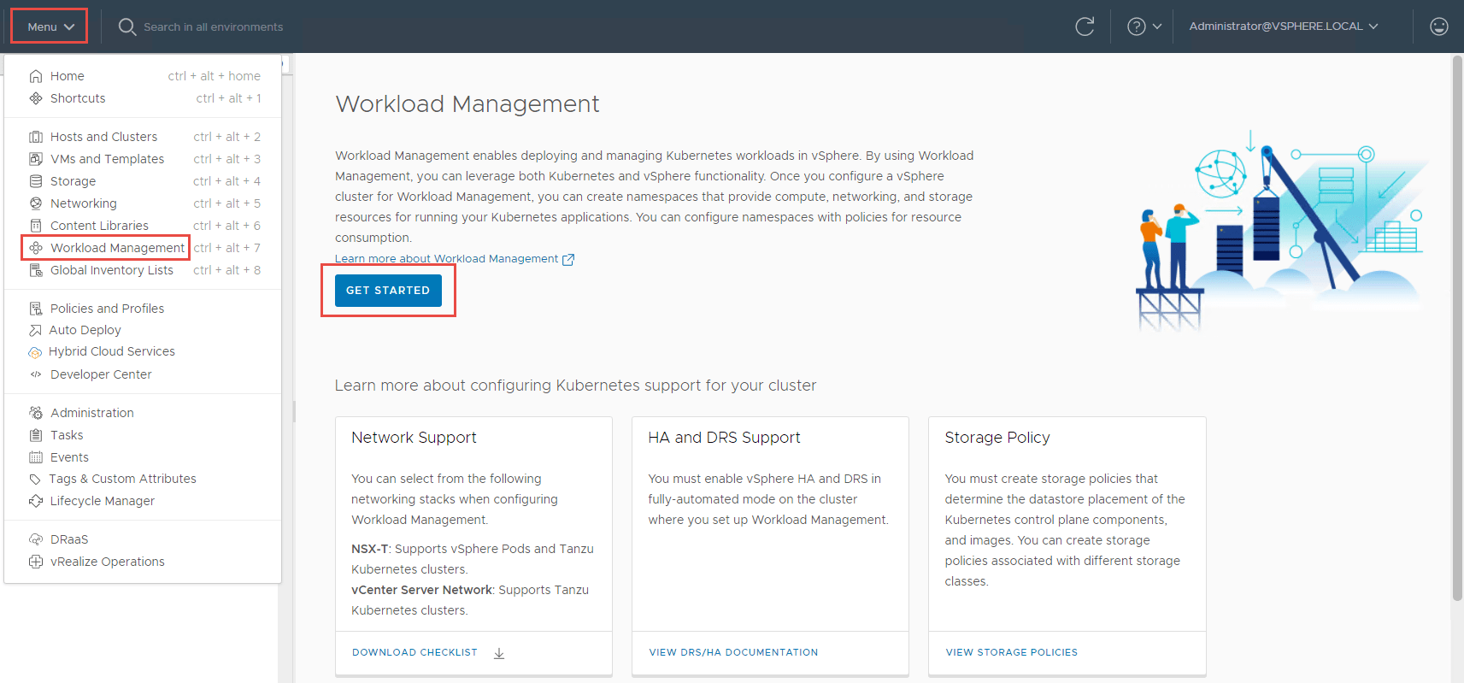Open Learn more about Workload Management link
This screenshot has width=1464, height=683.
[446, 259]
